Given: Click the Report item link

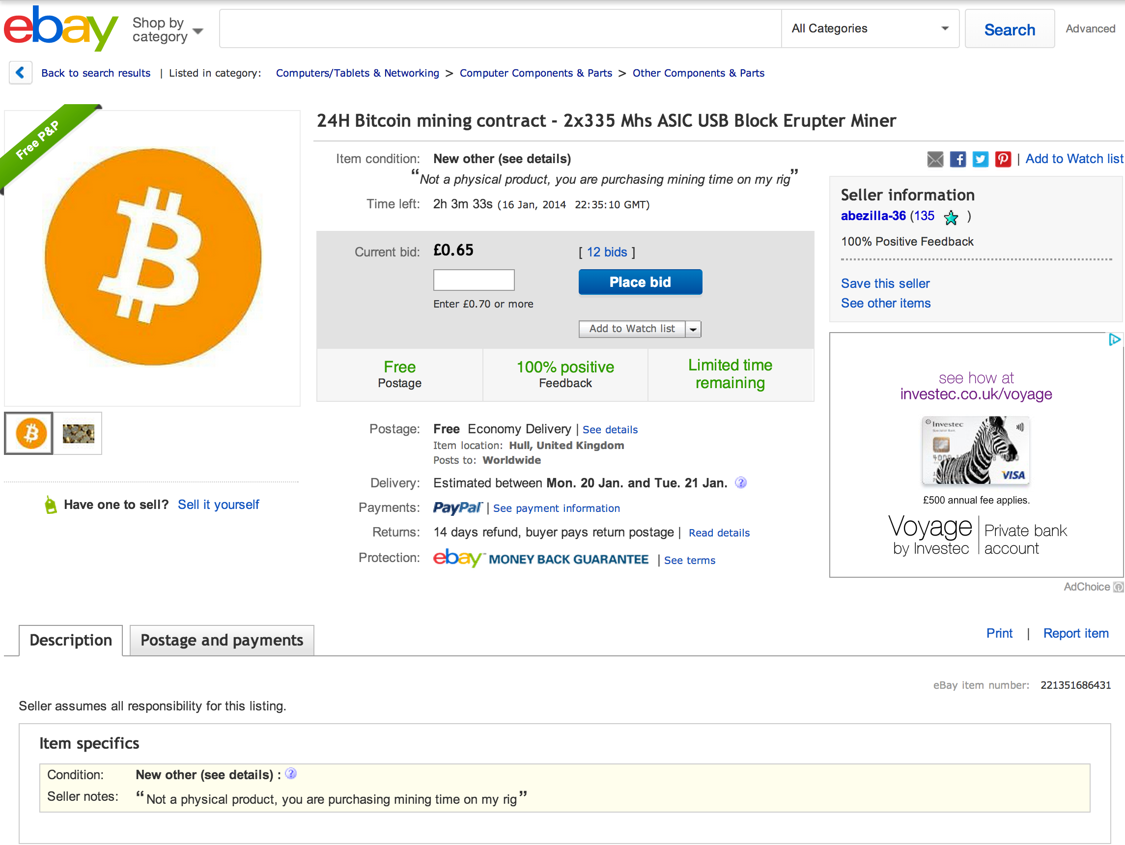Looking at the screenshot, I should tap(1076, 633).
